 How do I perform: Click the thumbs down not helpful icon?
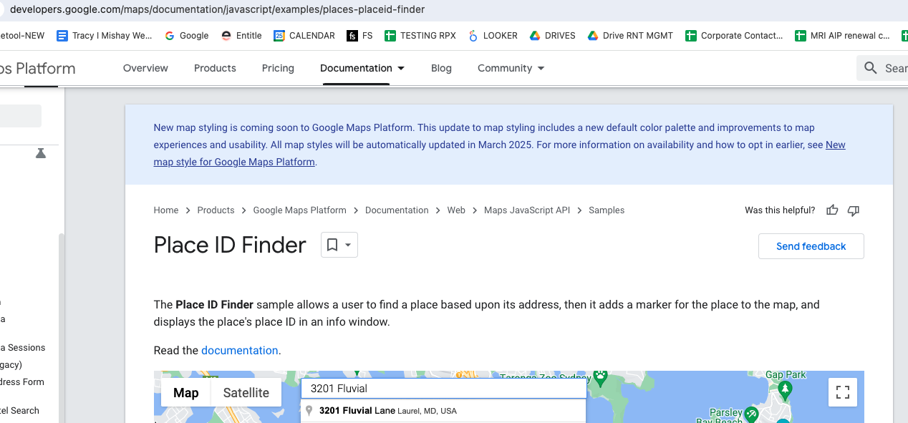pos(853,210)
